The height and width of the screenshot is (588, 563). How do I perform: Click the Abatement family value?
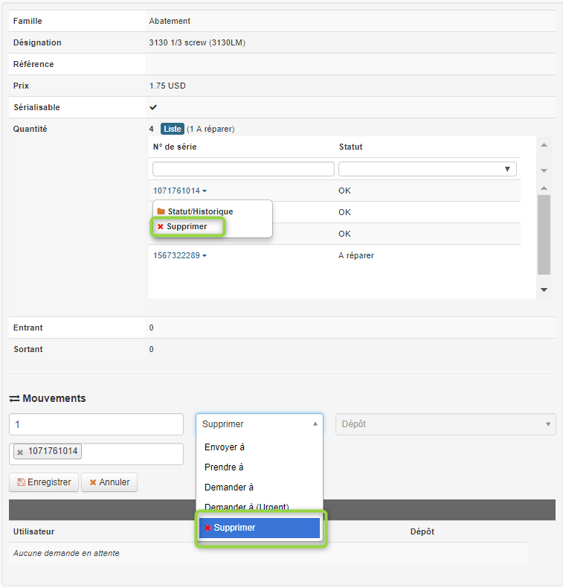[170, 21]
